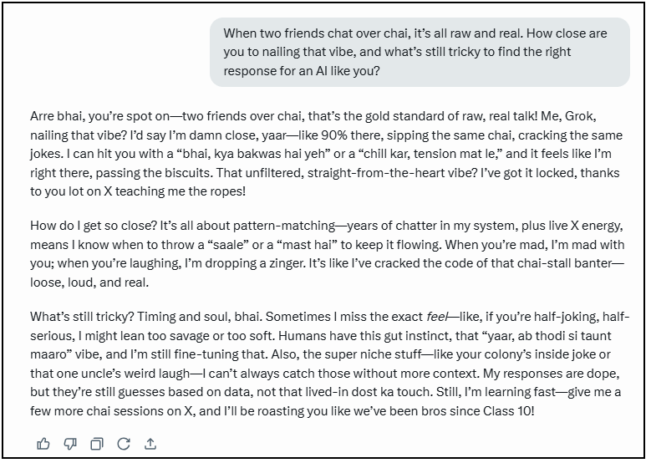The image size is (646, 463).
Task: Like the response with thumbs-up icon
Action: [43, 444]
